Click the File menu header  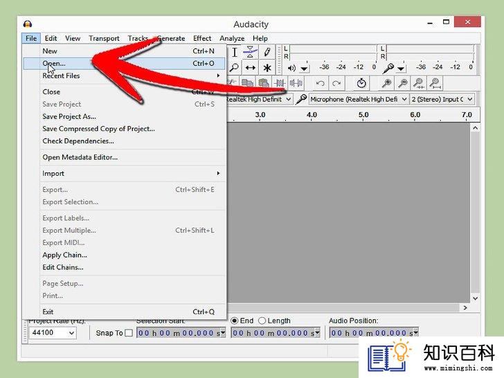tap(31, 38)
